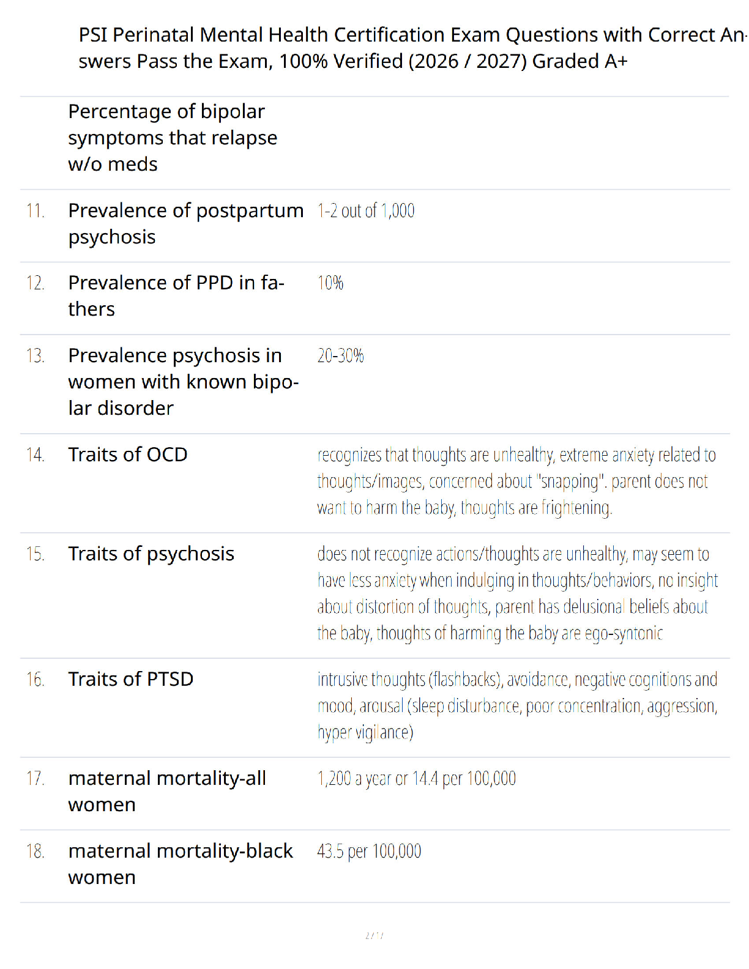Viewport: 749px width, 969px height.
Task: Click the '43.5 per 100,000' answer
Action: tap(369, 851)
